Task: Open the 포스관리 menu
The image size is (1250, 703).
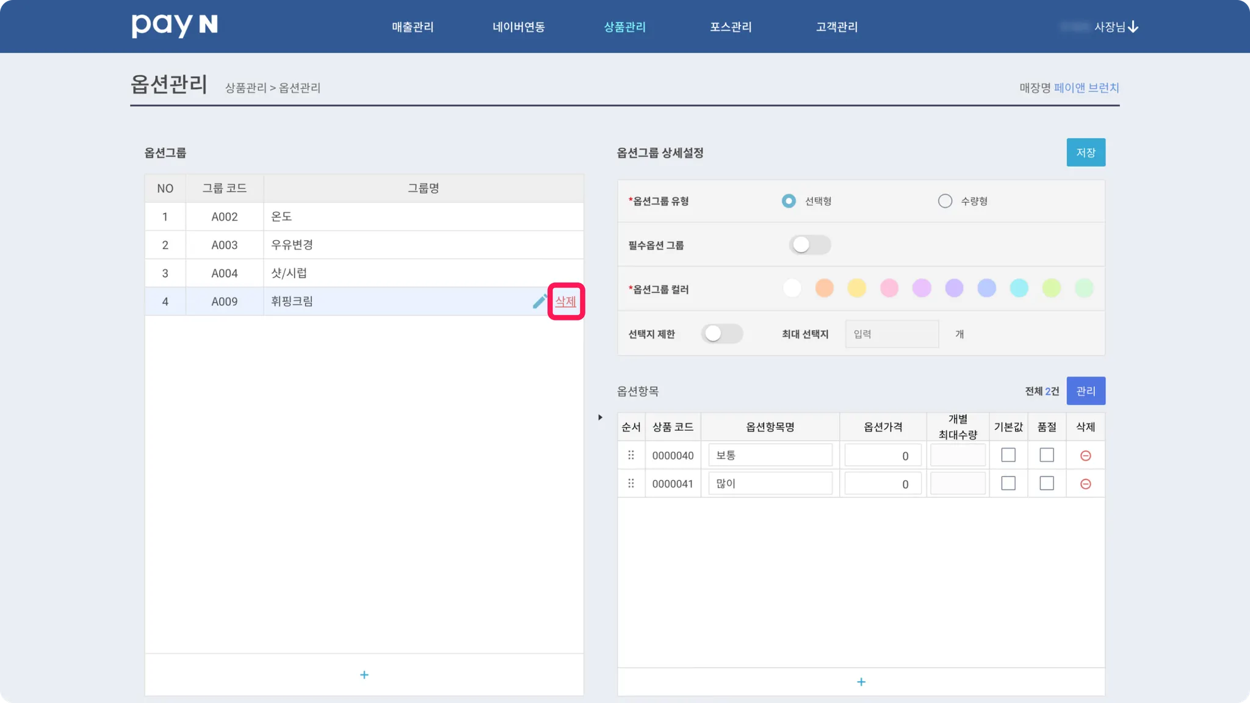Action: (x=731, y=27)
